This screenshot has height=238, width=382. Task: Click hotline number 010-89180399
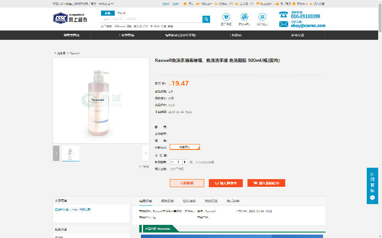pyautogui.click(x=305, y=17)
